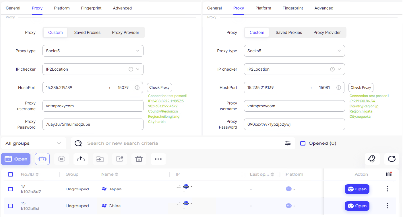Click the left Check Proxy button

(159, 87)
